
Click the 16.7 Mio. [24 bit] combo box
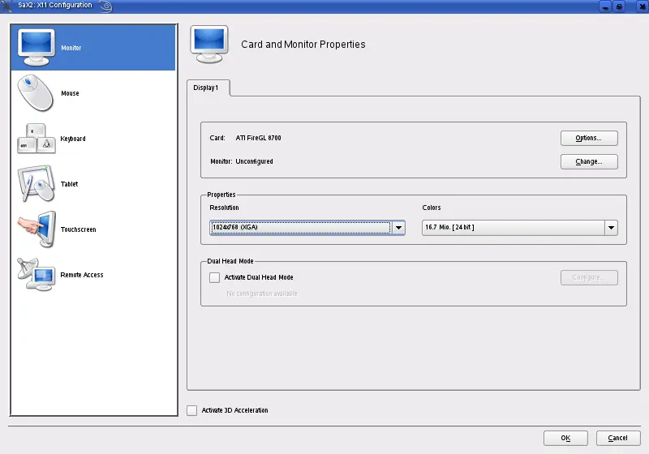[x=513, y=228]
